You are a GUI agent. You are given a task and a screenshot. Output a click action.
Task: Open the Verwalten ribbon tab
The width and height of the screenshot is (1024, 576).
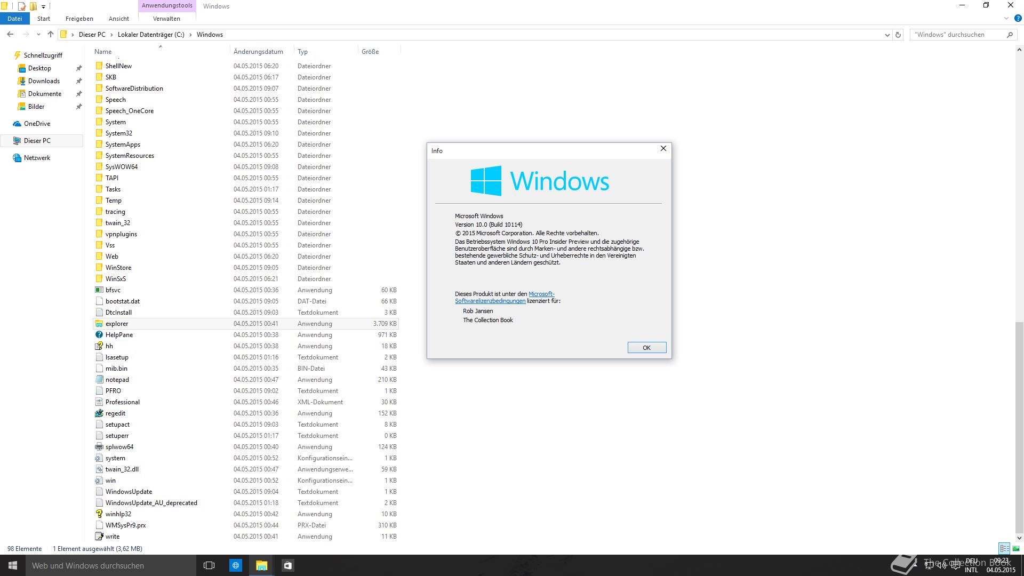click(166, 18)
